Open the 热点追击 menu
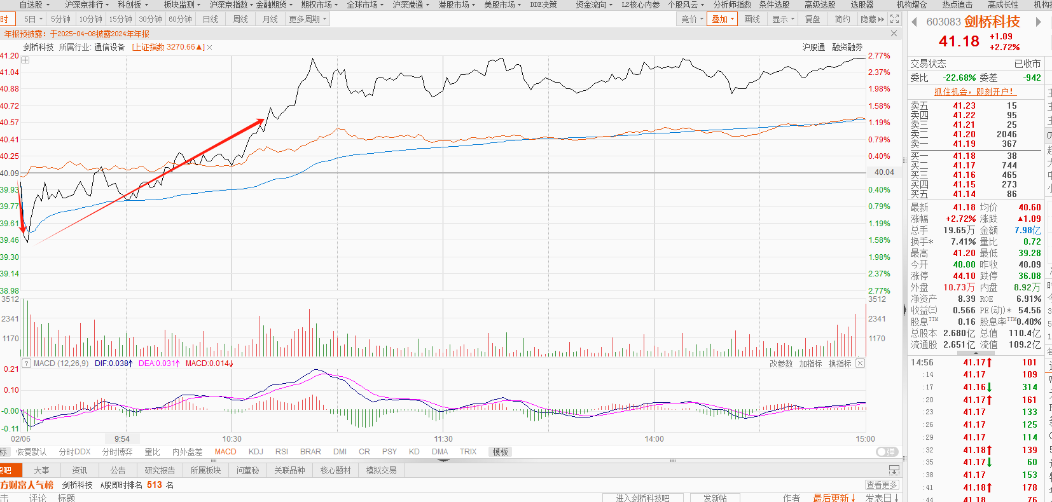 957,4
